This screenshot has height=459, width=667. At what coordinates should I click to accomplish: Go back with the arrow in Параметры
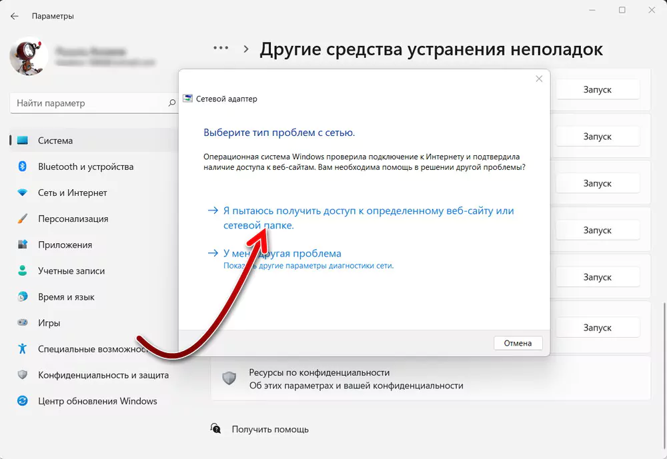[x=15, y=16]
